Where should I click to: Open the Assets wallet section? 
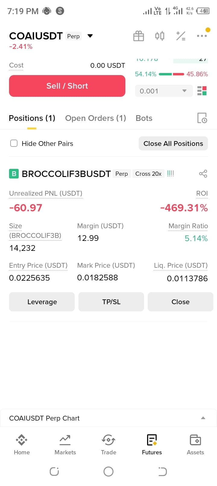[195, 445]
